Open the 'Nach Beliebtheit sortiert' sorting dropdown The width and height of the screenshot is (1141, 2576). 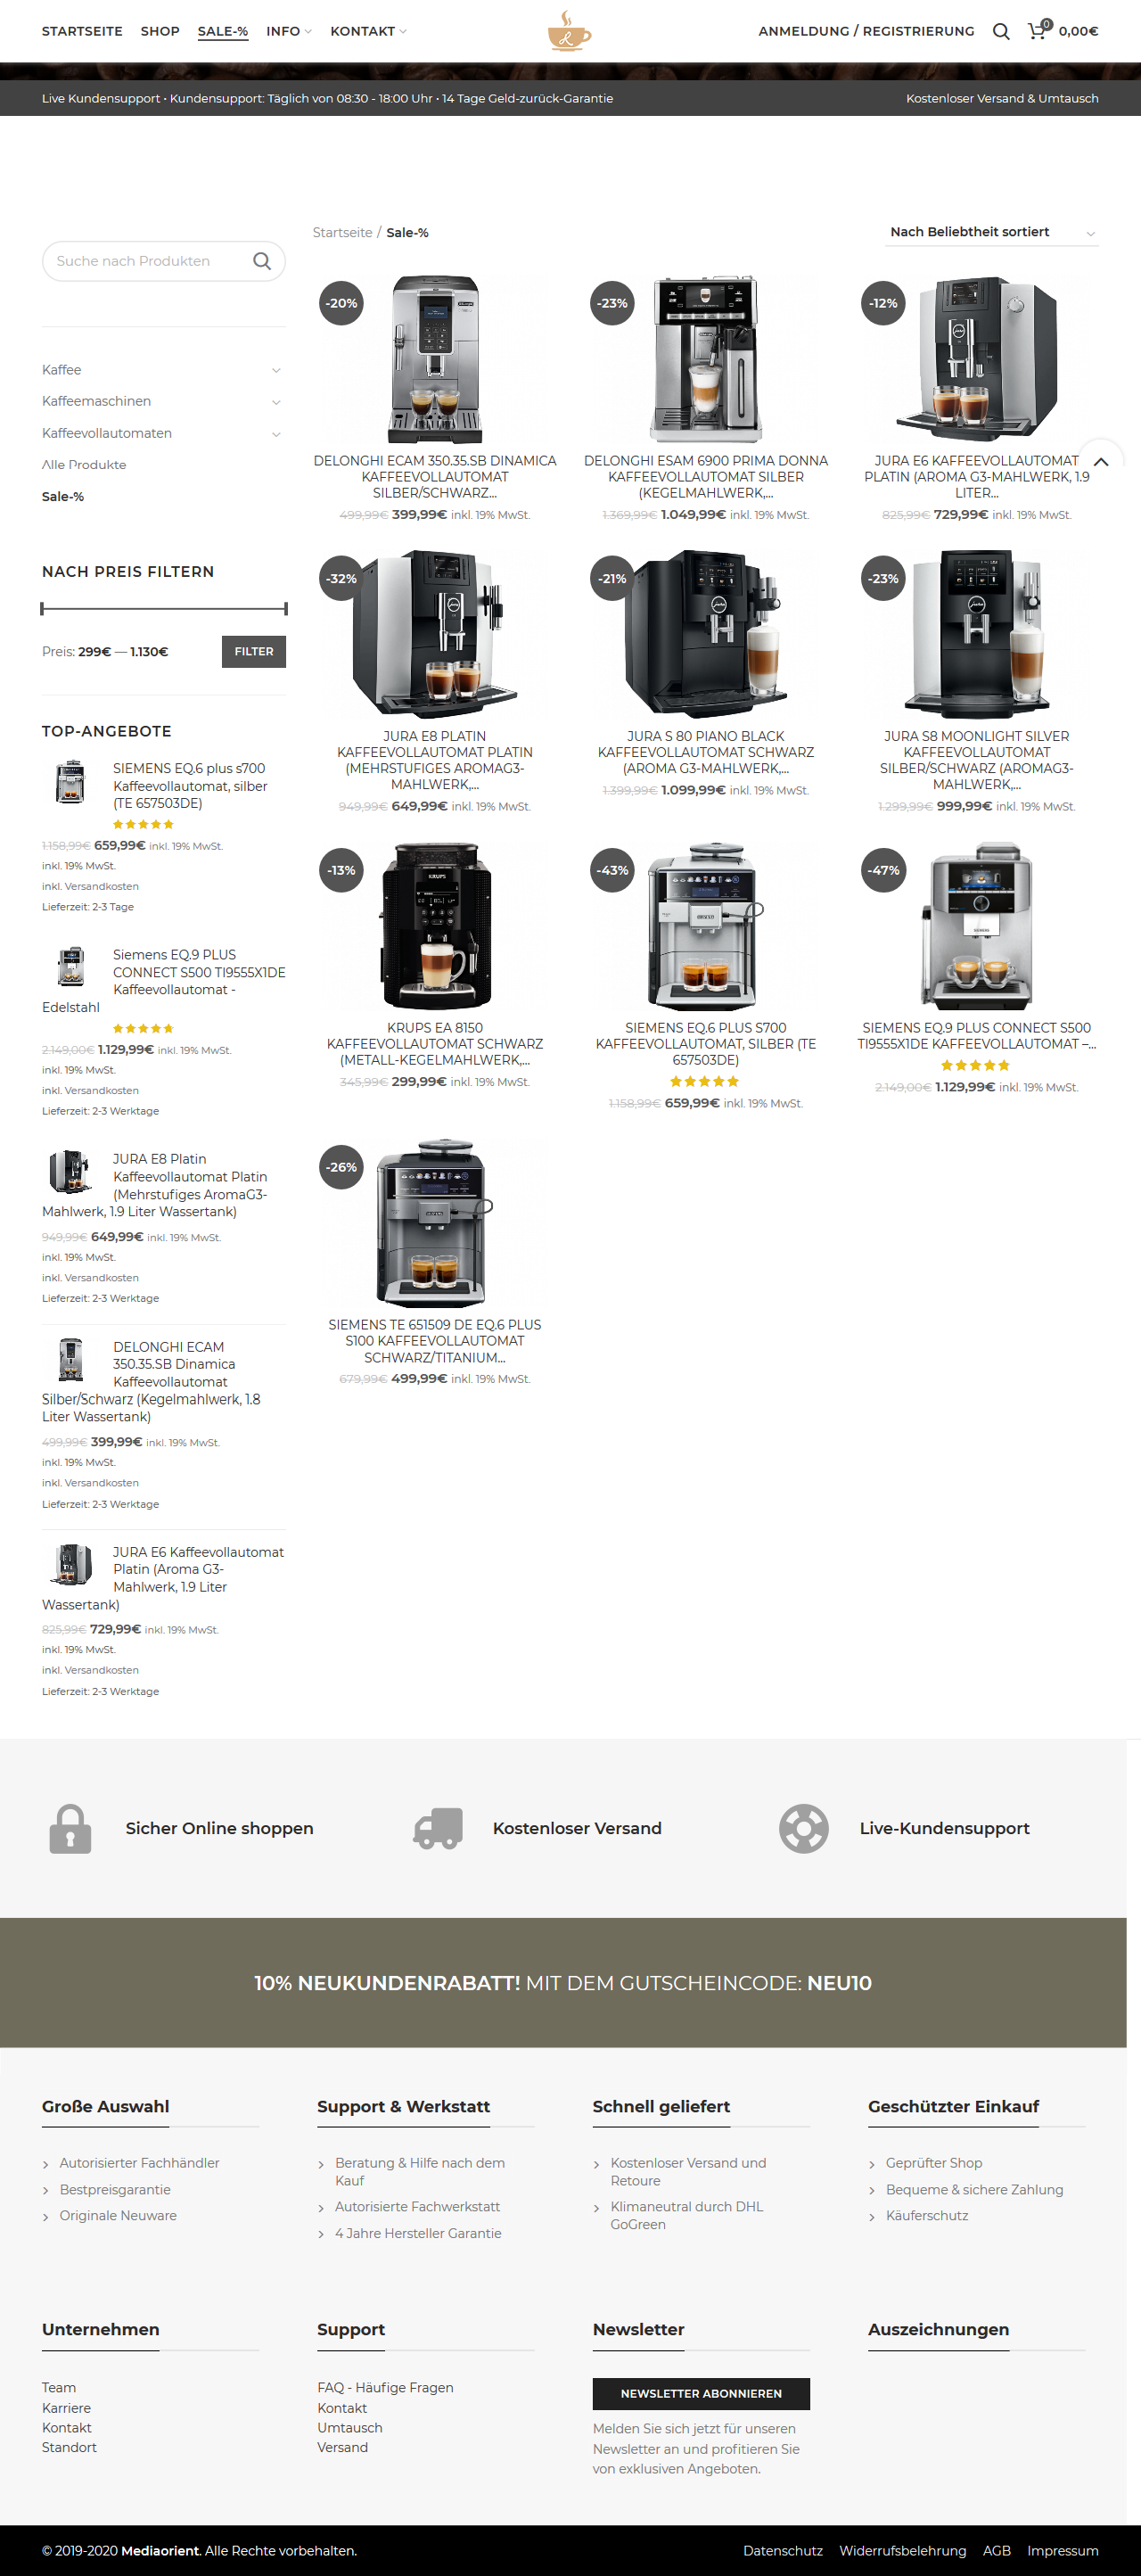coord(992,232)
